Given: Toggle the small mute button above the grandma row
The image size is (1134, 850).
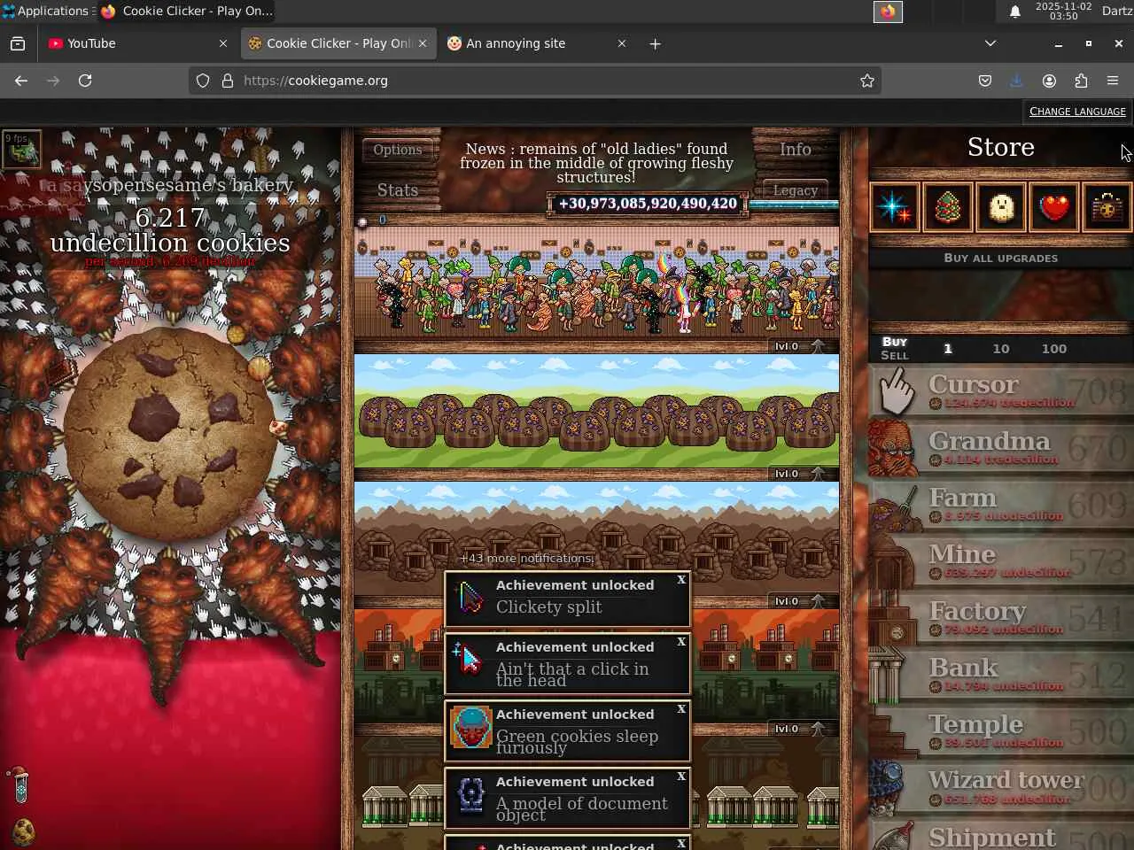Looking at the screenshot, I should 362,221.
